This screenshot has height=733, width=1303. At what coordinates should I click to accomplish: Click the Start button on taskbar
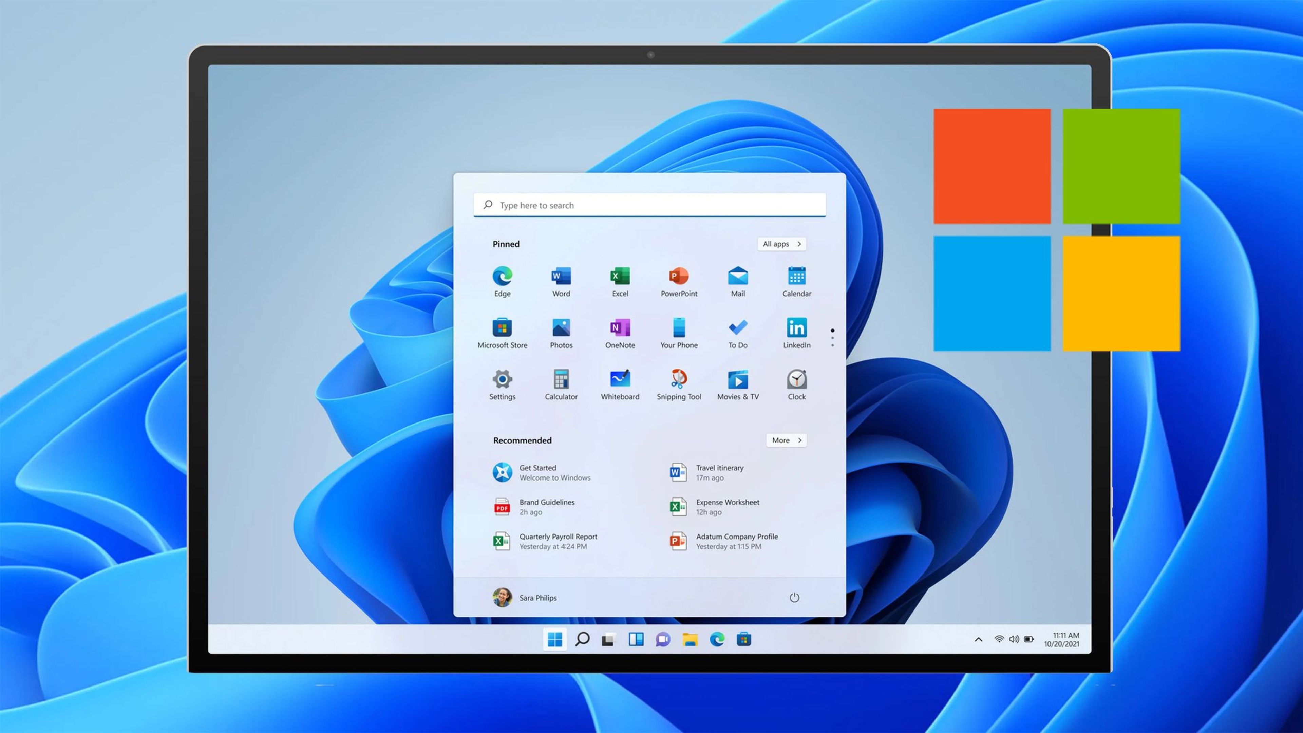point(555,639)
